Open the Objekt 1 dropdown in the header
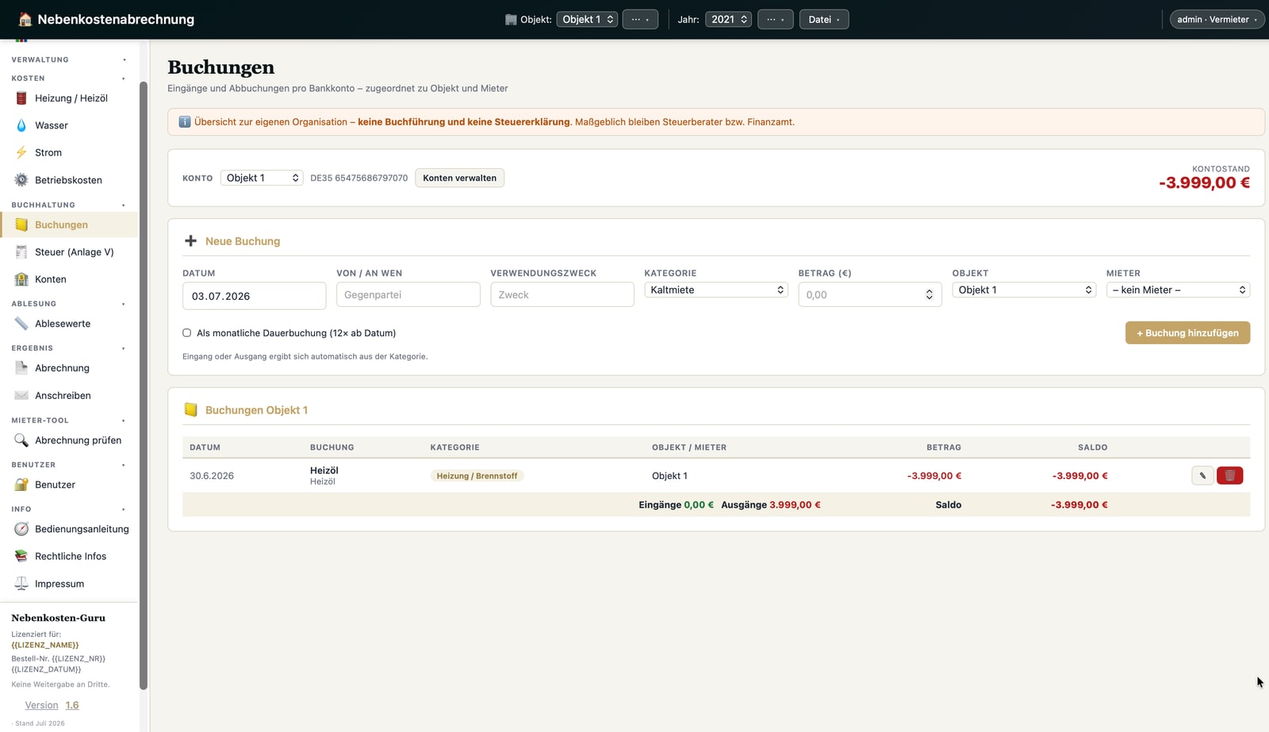 point(587,19)
